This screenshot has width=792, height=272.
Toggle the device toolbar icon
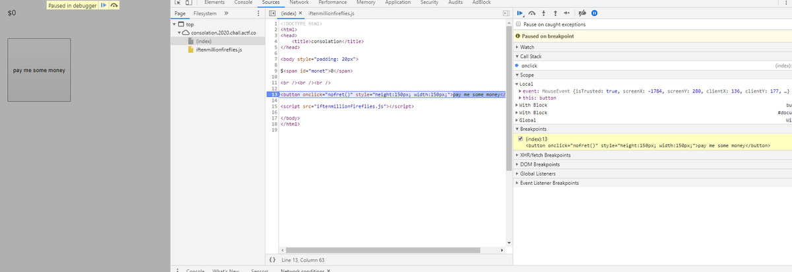tap(189, 3)
